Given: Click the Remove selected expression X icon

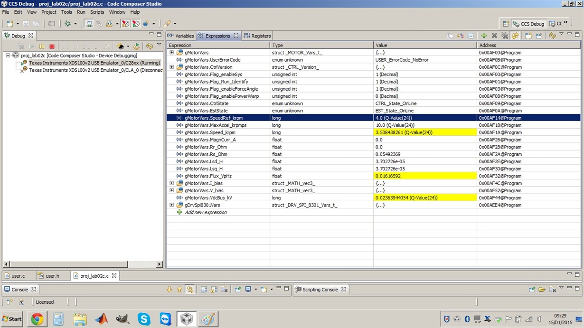Looking at the screenshot, I should [x=494, y=36].
